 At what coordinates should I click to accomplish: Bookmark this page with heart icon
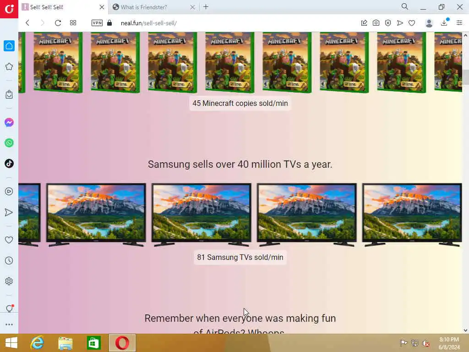pos(412,23)
